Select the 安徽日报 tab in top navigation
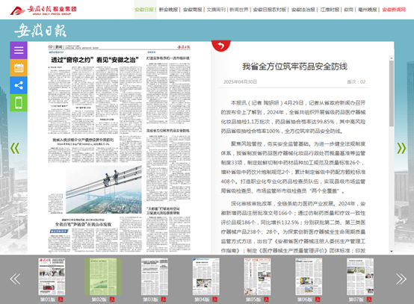The image size is (414, 304). (x=144, y=10)
